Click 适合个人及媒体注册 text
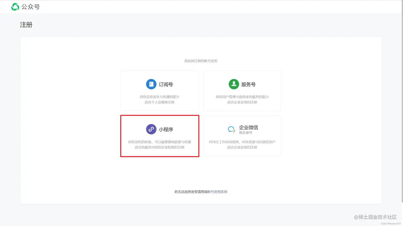Screen dimensions: 403x226 (x=159, y=102)
